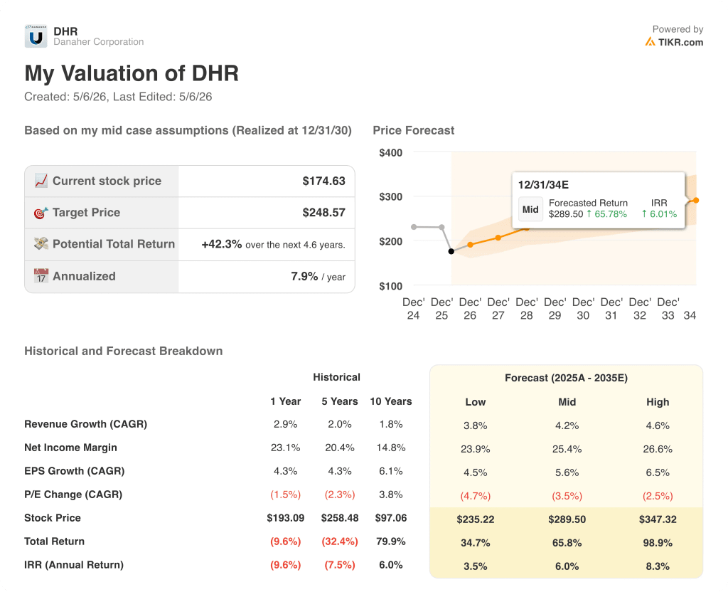The height and width of the screenshot is (592, 728).
Task: Click the $400 y-axis label
Action: pyautogui.click(x=390, y=153)
